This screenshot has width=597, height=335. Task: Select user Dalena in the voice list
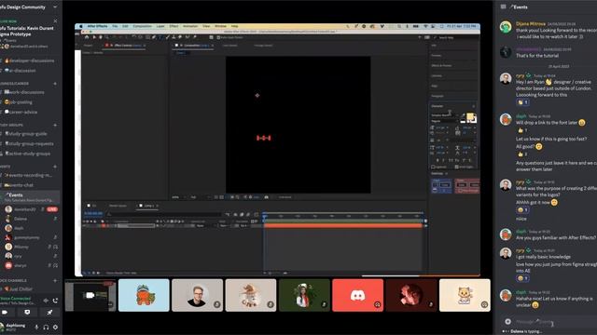pos(21,219)
